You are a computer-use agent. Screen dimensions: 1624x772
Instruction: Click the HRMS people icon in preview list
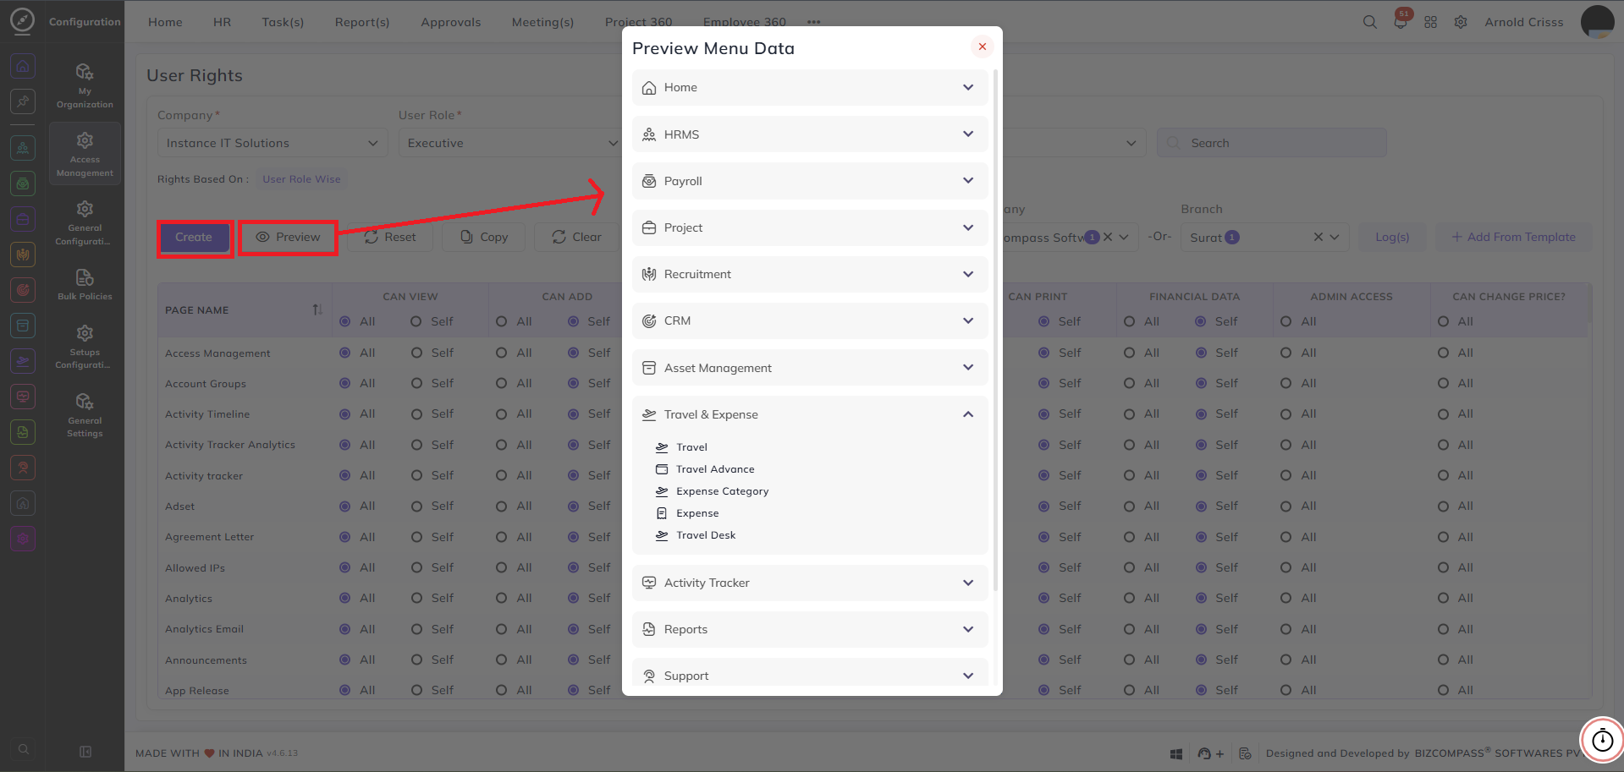click(649, 134)
